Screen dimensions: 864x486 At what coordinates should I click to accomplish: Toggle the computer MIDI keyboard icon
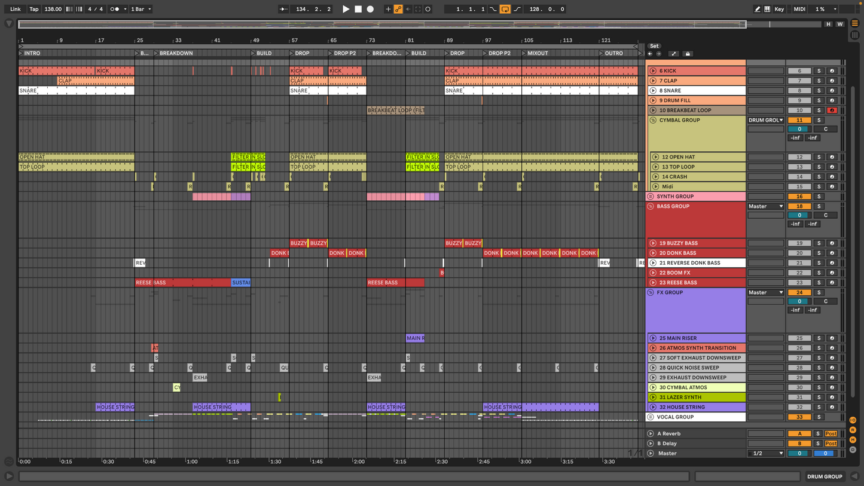[x=767, y=9]
